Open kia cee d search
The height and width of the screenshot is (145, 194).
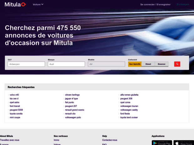click(x=14, y=99)
